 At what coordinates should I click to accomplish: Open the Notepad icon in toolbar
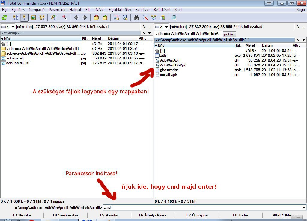point(174,18)
